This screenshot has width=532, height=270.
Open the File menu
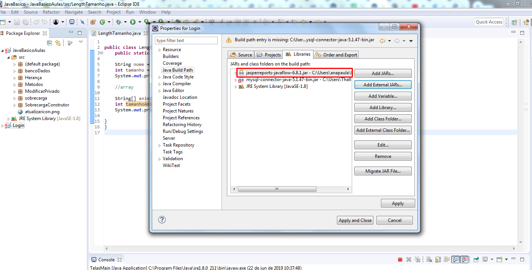click(3, 12)
